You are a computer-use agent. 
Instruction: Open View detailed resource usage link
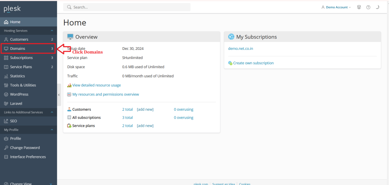pos(96,85)
